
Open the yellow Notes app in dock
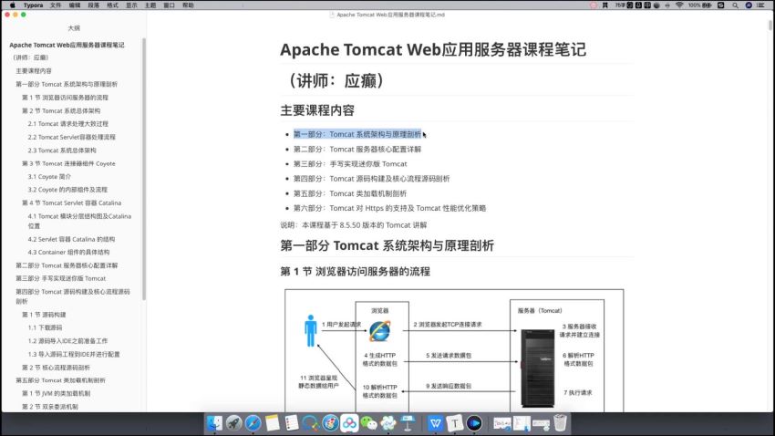(x=273, y=423)
